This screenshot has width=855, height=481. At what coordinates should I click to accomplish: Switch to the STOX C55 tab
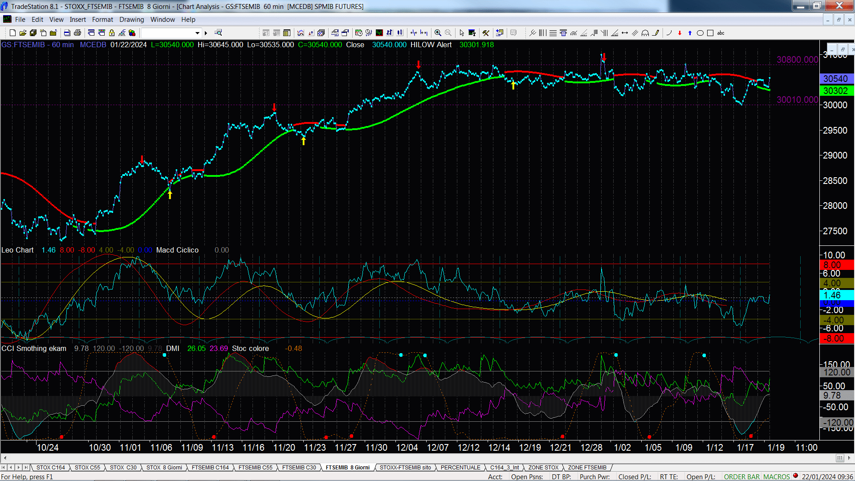pos(87,468)
